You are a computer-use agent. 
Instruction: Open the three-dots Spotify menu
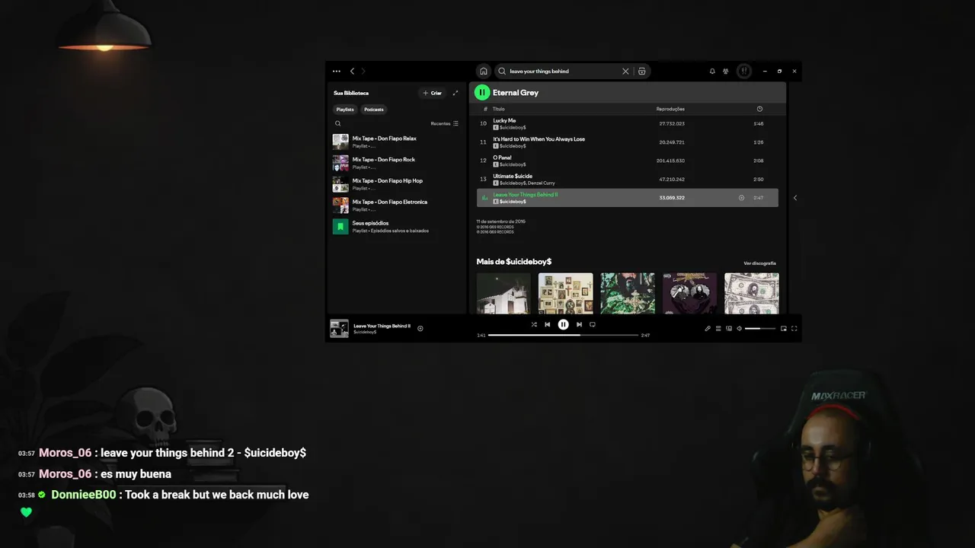(337, 71)
